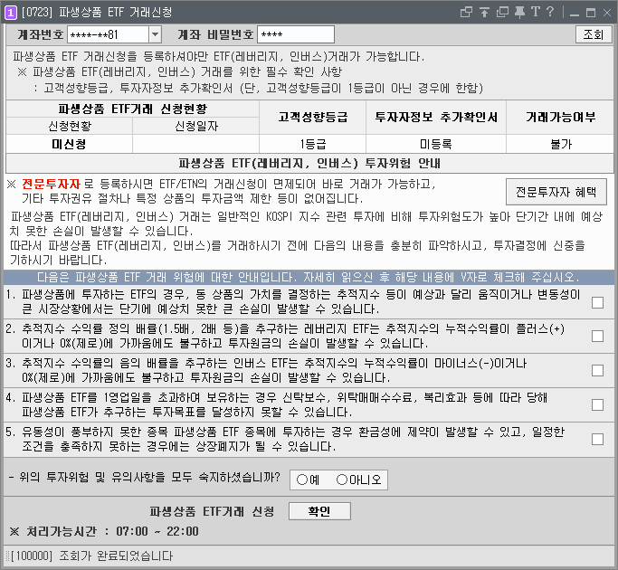Screen dimensions: 618x570
Task: Click the 신청일자 column header
Action: (195, 126)
